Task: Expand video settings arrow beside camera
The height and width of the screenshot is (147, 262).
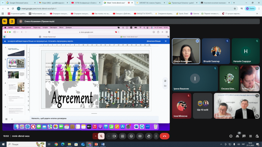Action: (x=109, y=136)
